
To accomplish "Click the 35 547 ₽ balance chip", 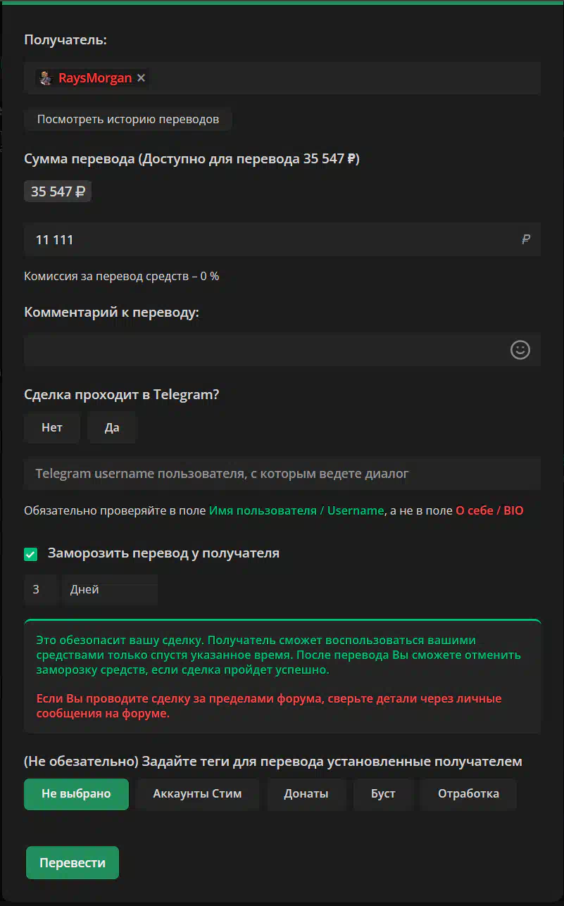I will tap(58, 191).
